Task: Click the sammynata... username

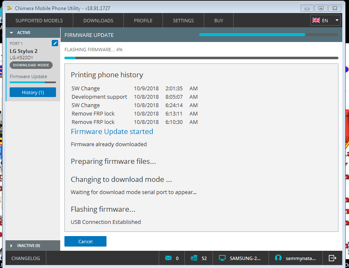Action: click(301, 258)
